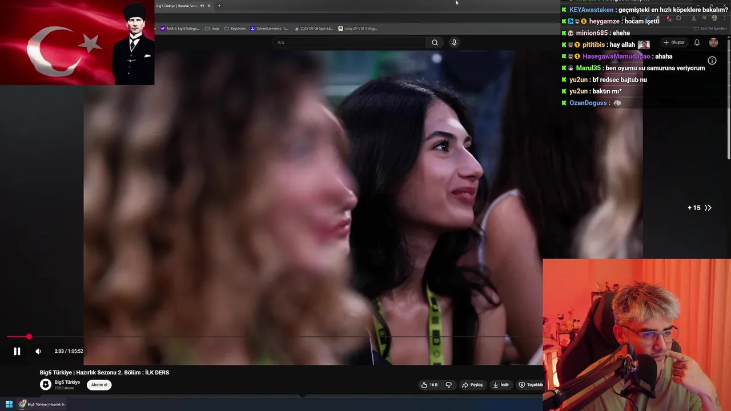Click the streamer webcam overlay
Screen dimensions: 731x411
pyautogui.click(x=637, y=335)
